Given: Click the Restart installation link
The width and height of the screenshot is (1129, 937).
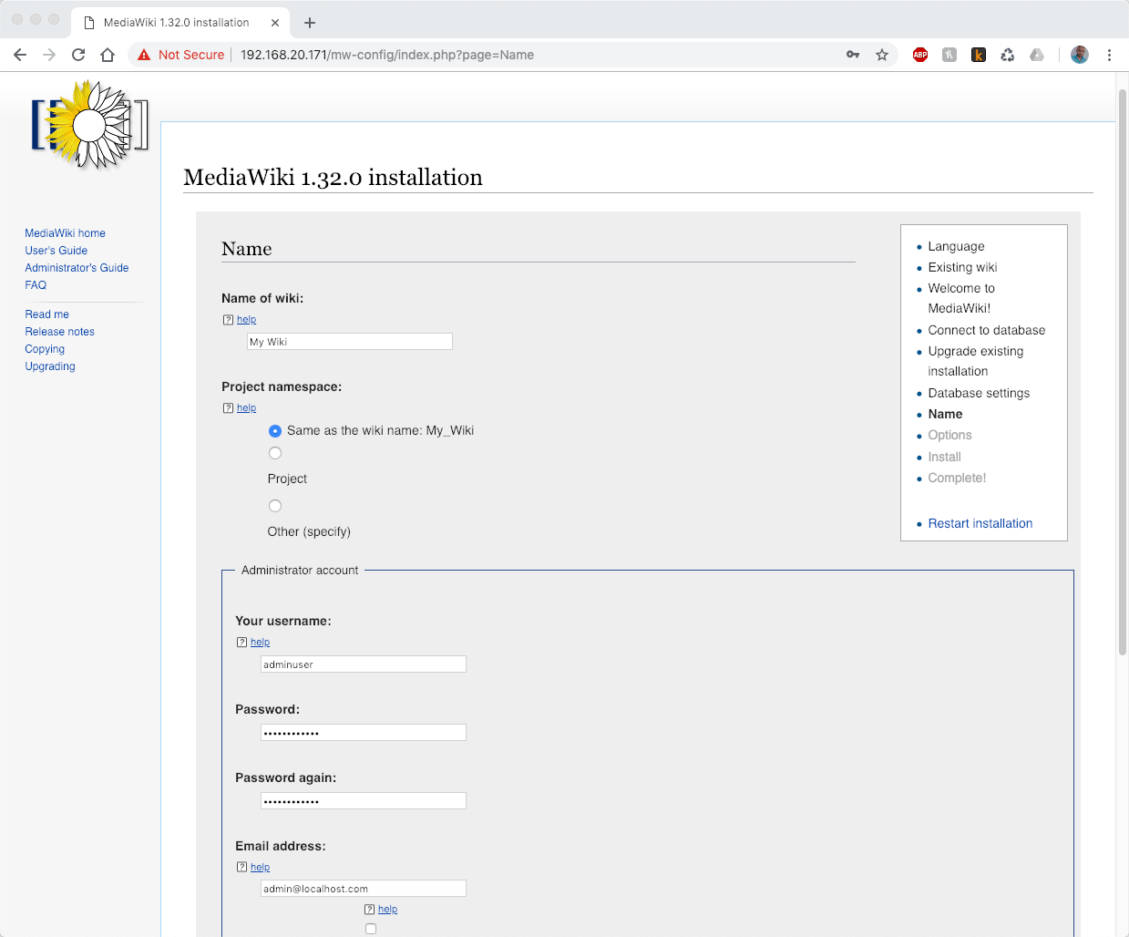Looking at the screenshot, I should pos(980,523).
